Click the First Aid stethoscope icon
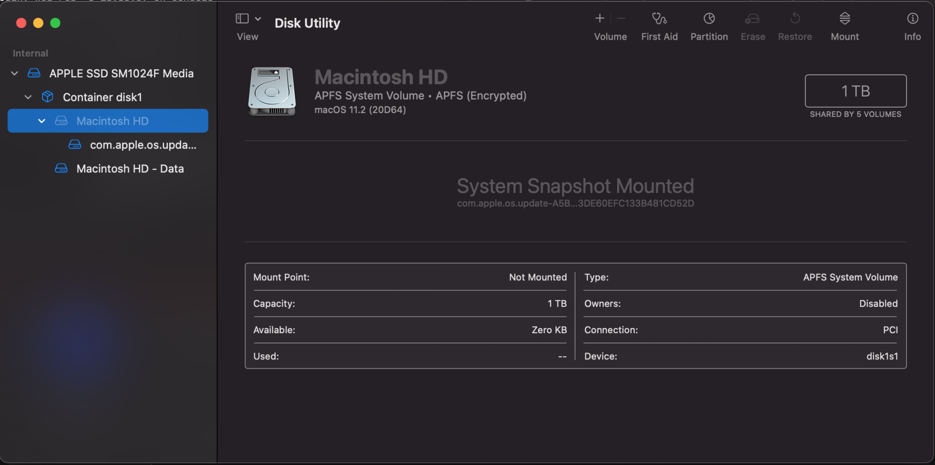Screen dimensions: 935x465 click(x=659, y=18)
